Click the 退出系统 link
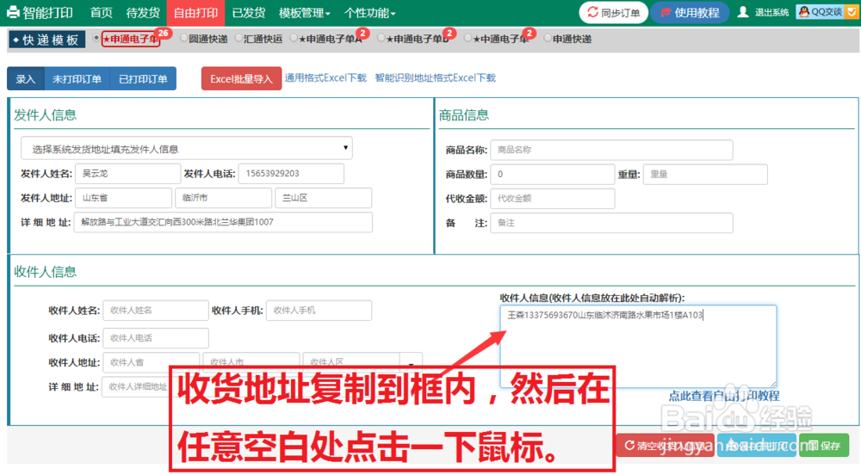 (x=771, y=12)
